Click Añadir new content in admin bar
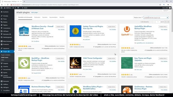This screenshot has height=97, width=173. click(x=25, y=8)
